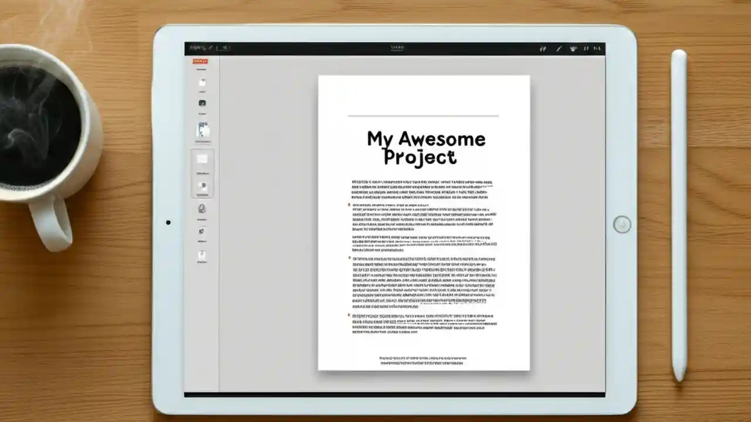This screenshot has height=422, width=751.
Task: Tap the red bookmark icon atop the sidebar
Action: coord(201,60)
